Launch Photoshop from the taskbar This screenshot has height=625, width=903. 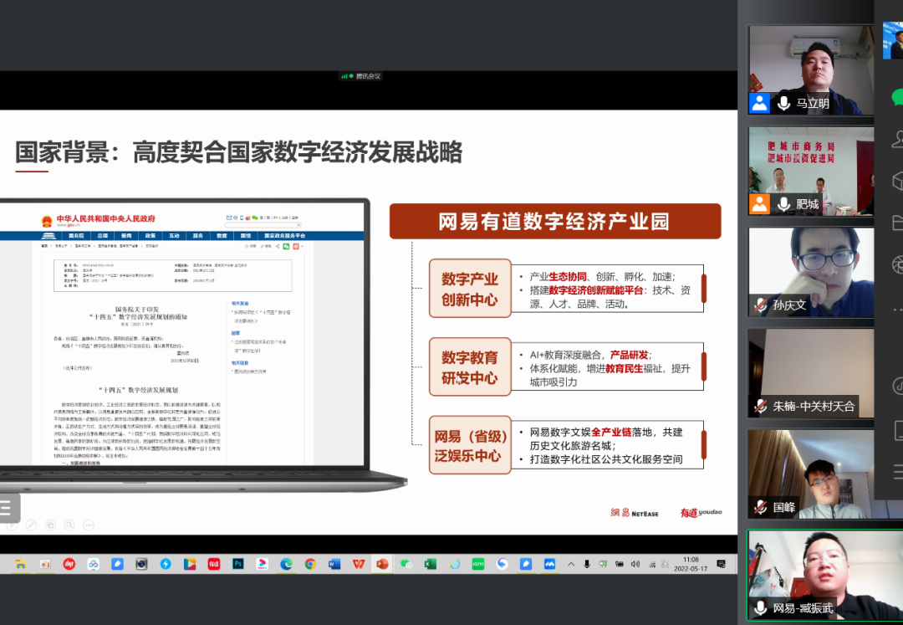click(237, 564)
